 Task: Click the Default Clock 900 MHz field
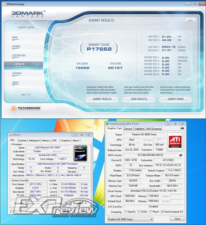point(130,201)
